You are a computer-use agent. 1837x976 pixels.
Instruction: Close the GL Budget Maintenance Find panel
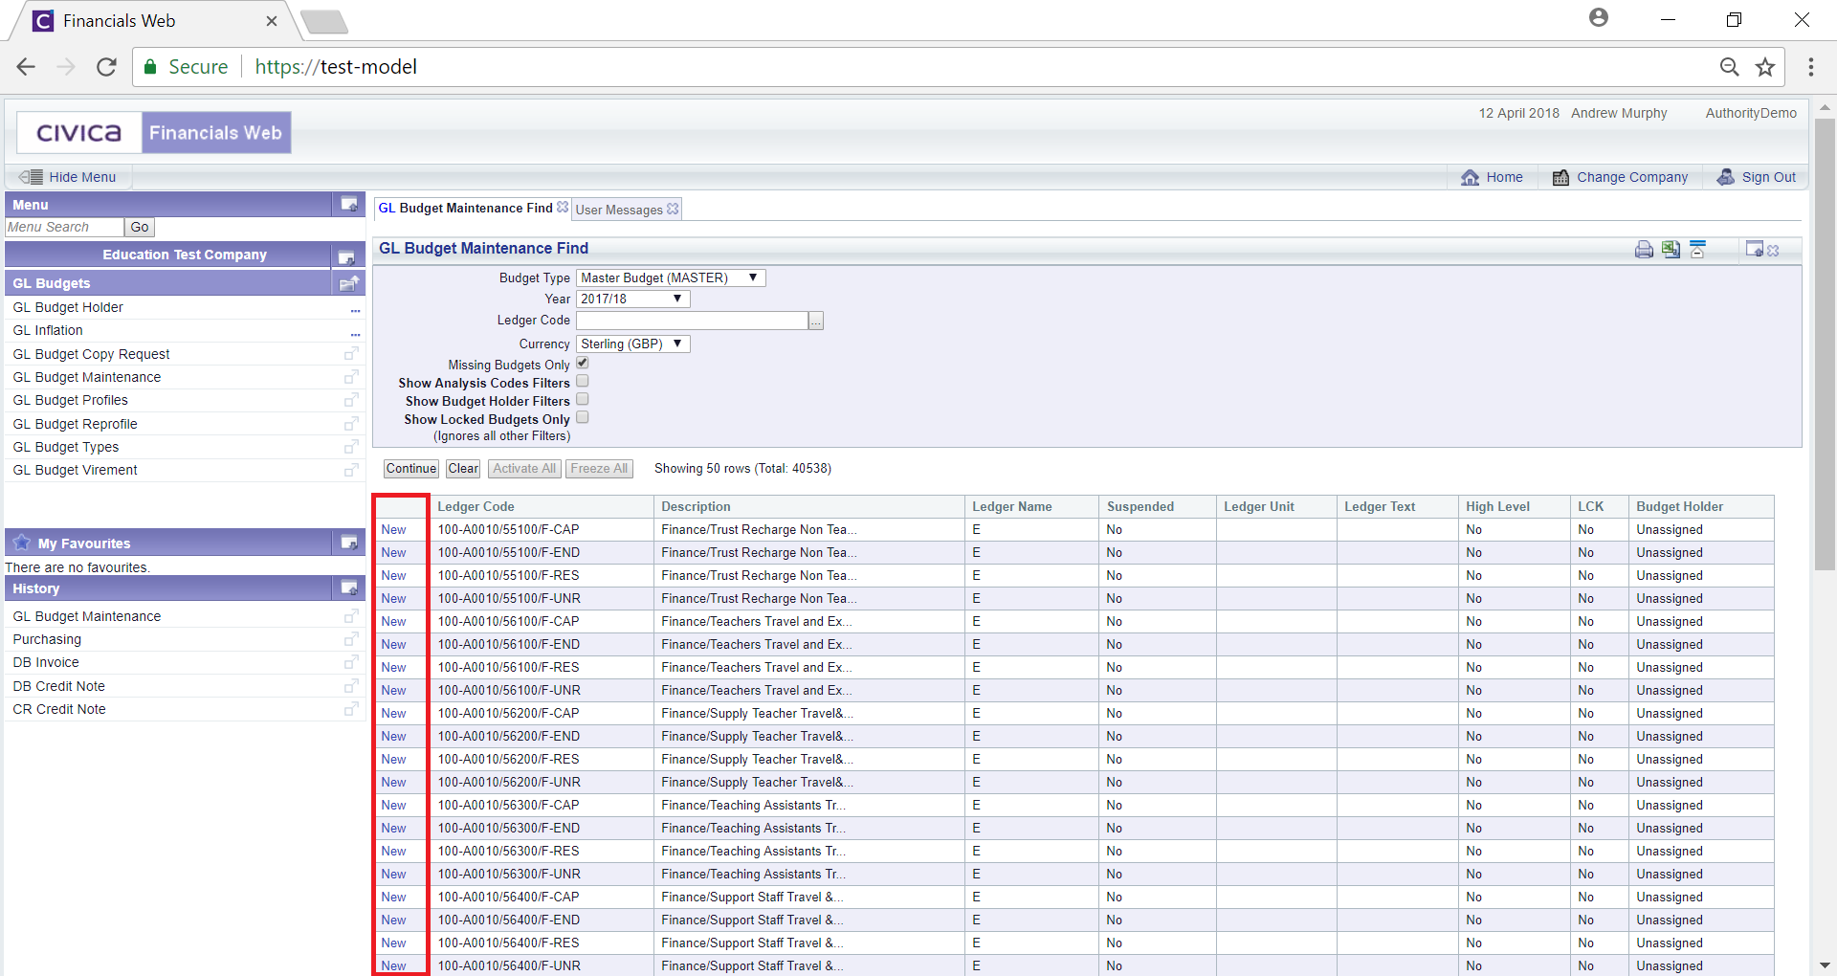(x=1773, y=251)
